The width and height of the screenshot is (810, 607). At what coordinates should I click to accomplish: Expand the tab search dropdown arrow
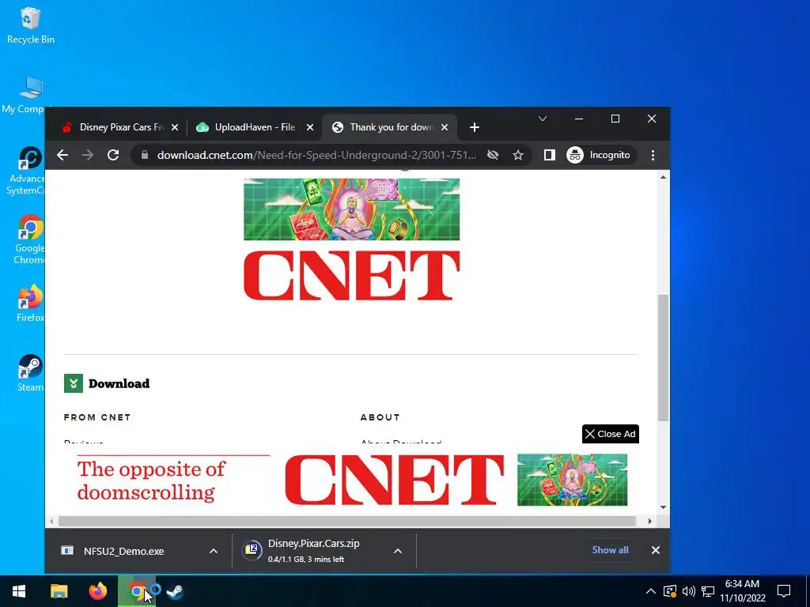[x=543, y=119]
